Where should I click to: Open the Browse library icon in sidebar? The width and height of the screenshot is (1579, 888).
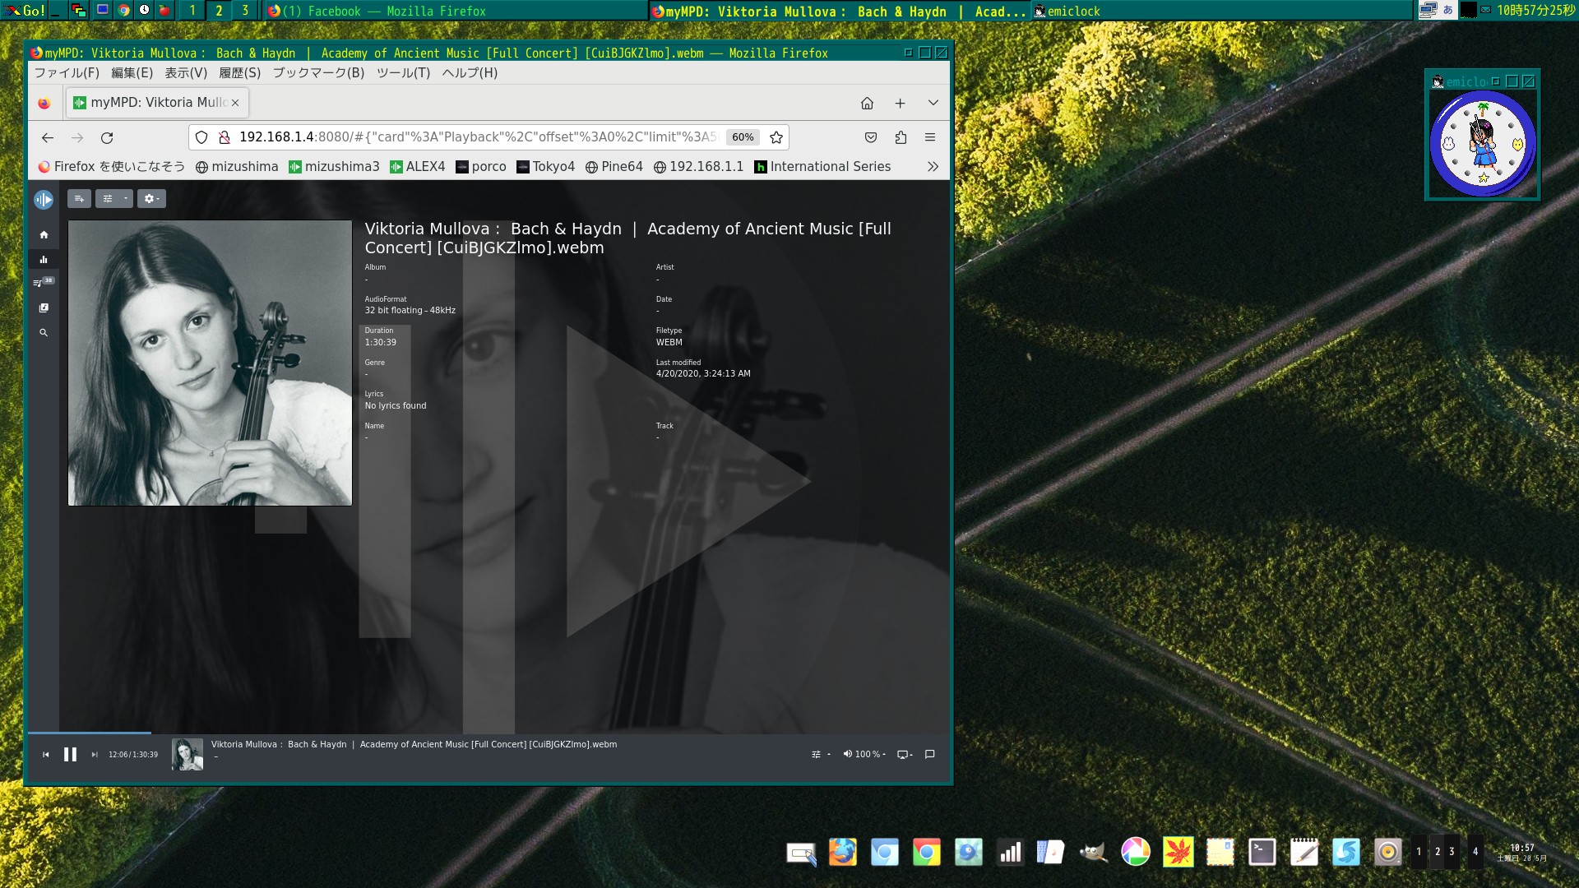coord(44,308)
